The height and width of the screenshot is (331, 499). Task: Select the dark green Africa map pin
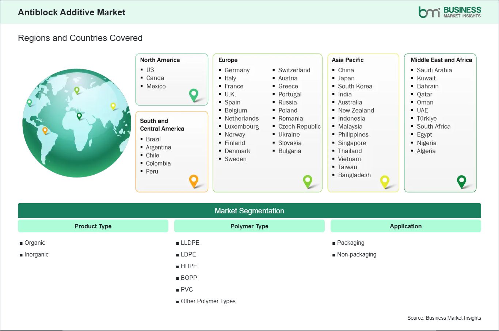tap(79, 116)
